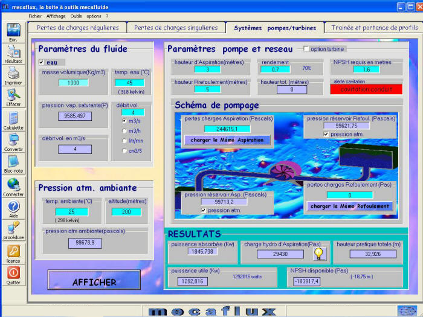Switch to Trainée et portance de profils tab

click(374, 28)
